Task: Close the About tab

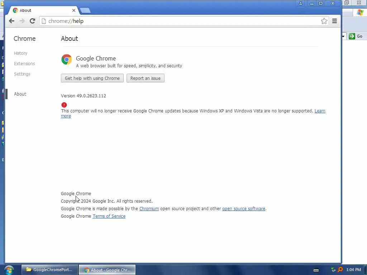Action: pos(74,10)
